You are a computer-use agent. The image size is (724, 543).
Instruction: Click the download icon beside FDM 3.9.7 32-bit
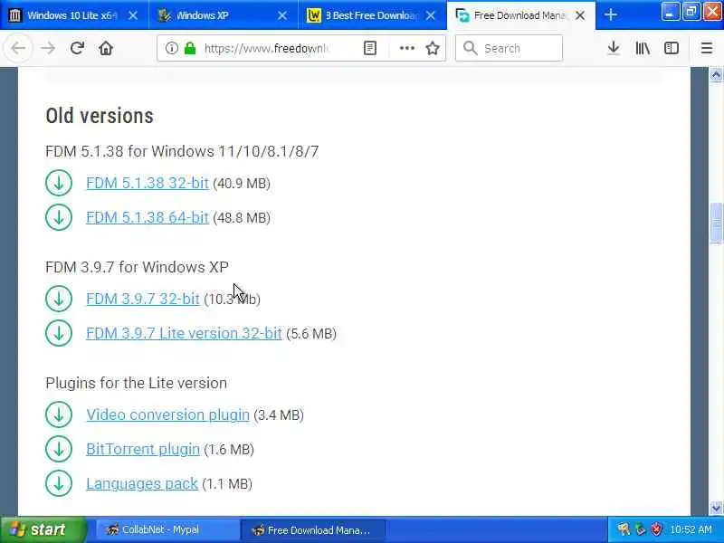click(x=59, y=299)
